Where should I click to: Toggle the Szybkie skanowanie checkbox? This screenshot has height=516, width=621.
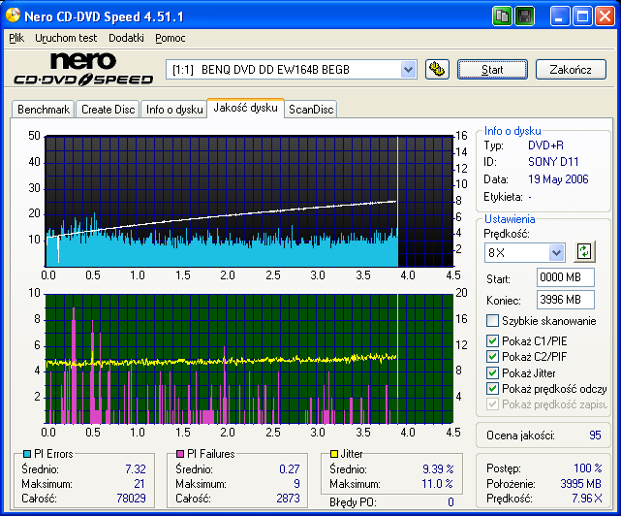[492, 320]
